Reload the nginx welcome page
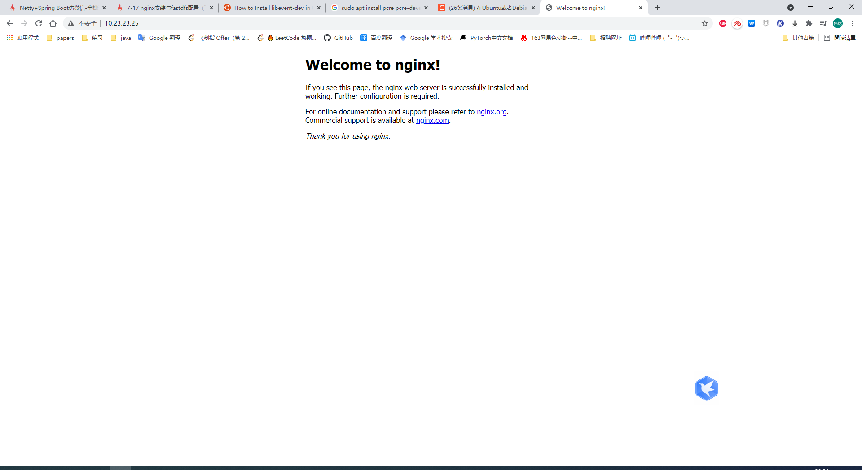 39,23
